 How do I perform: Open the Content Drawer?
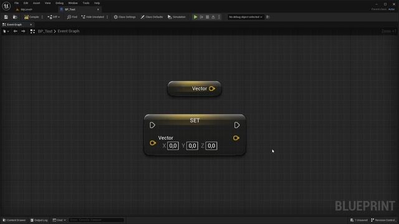14,220
